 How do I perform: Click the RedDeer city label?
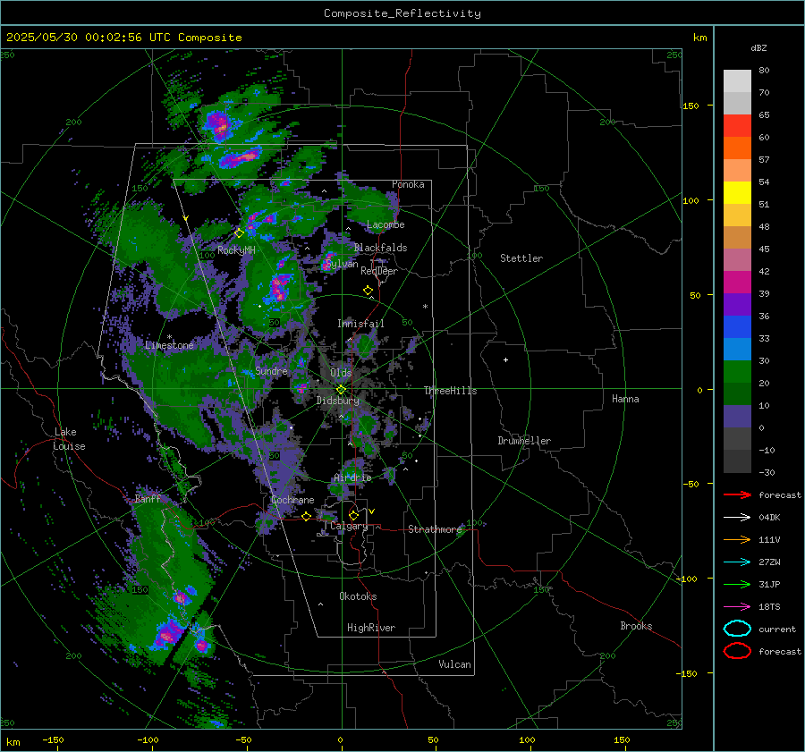coord(379,271)
